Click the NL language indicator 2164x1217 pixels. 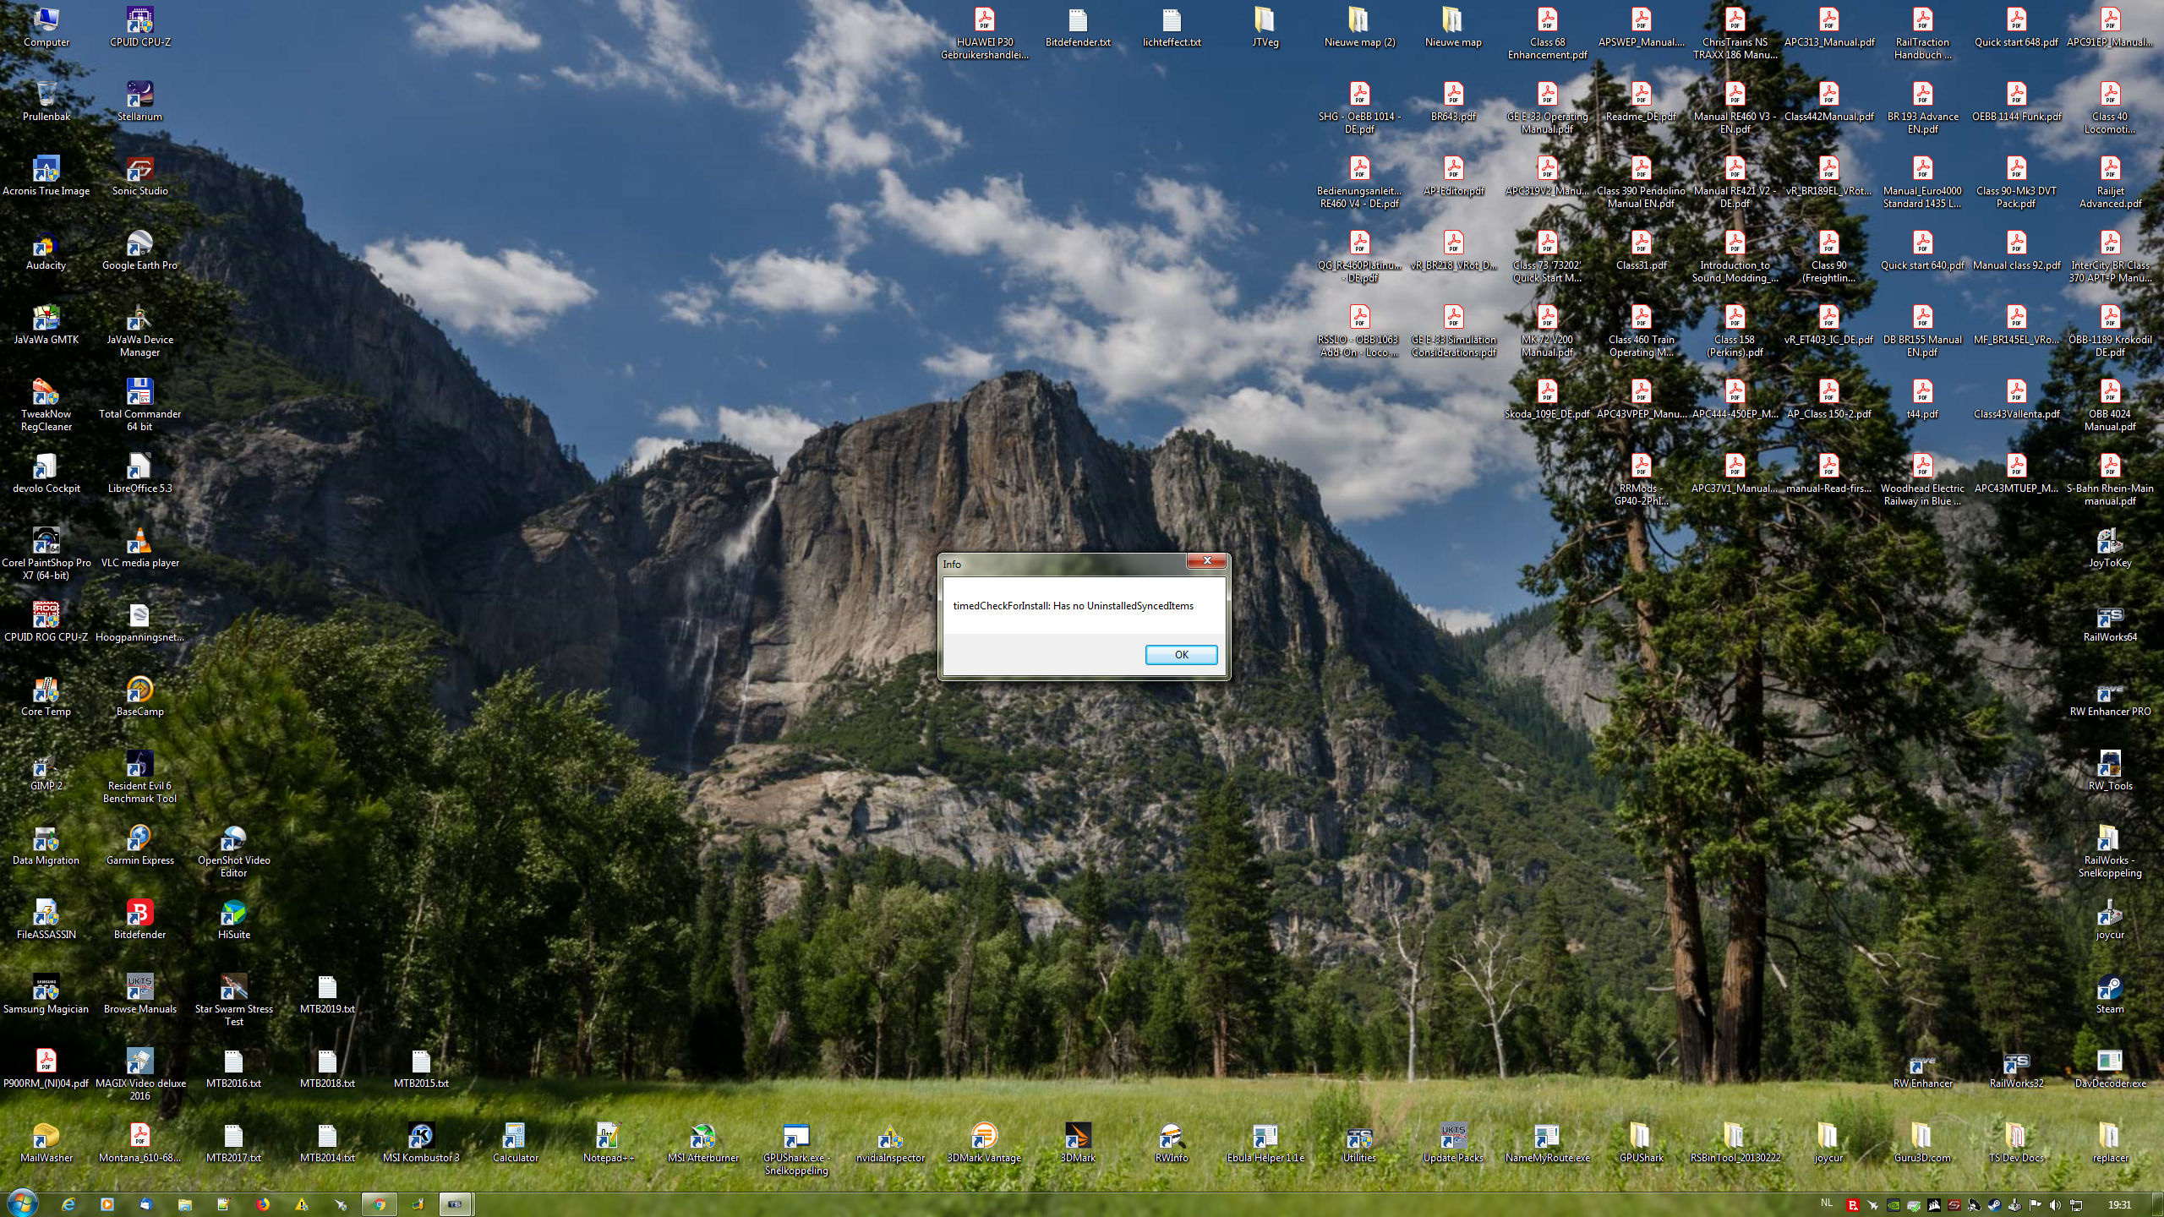pos(1826,1203)
